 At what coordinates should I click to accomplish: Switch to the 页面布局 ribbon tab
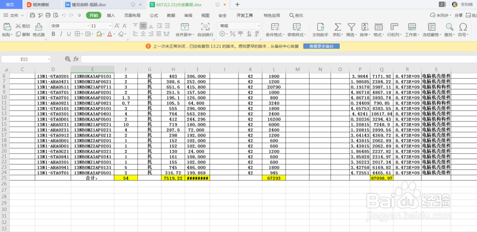pyautogui.click(x=132, y=15)
